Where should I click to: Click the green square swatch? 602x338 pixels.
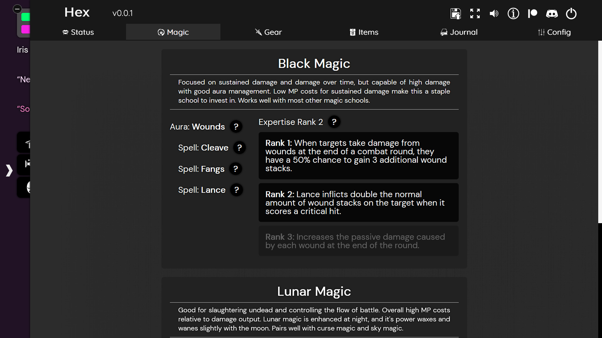pos(25,17)
